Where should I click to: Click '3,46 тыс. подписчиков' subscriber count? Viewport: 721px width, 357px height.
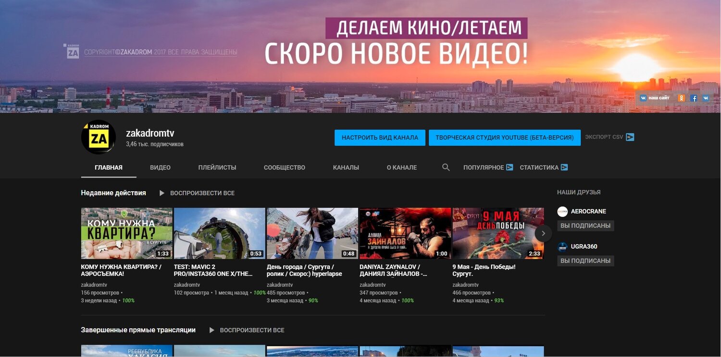pyautogui.click(x=155, y=144)
